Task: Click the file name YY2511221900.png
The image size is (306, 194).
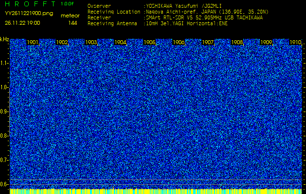Action: (29, 14)
